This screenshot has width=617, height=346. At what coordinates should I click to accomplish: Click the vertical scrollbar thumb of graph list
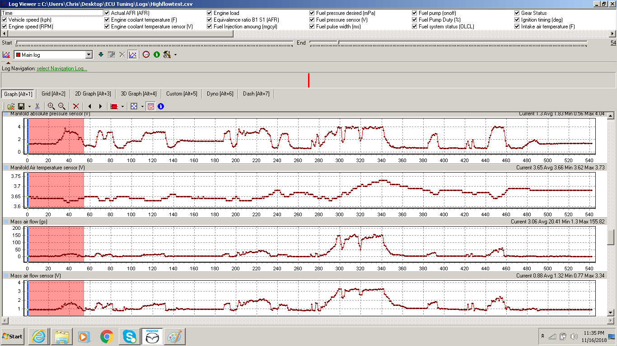(612, 237)
